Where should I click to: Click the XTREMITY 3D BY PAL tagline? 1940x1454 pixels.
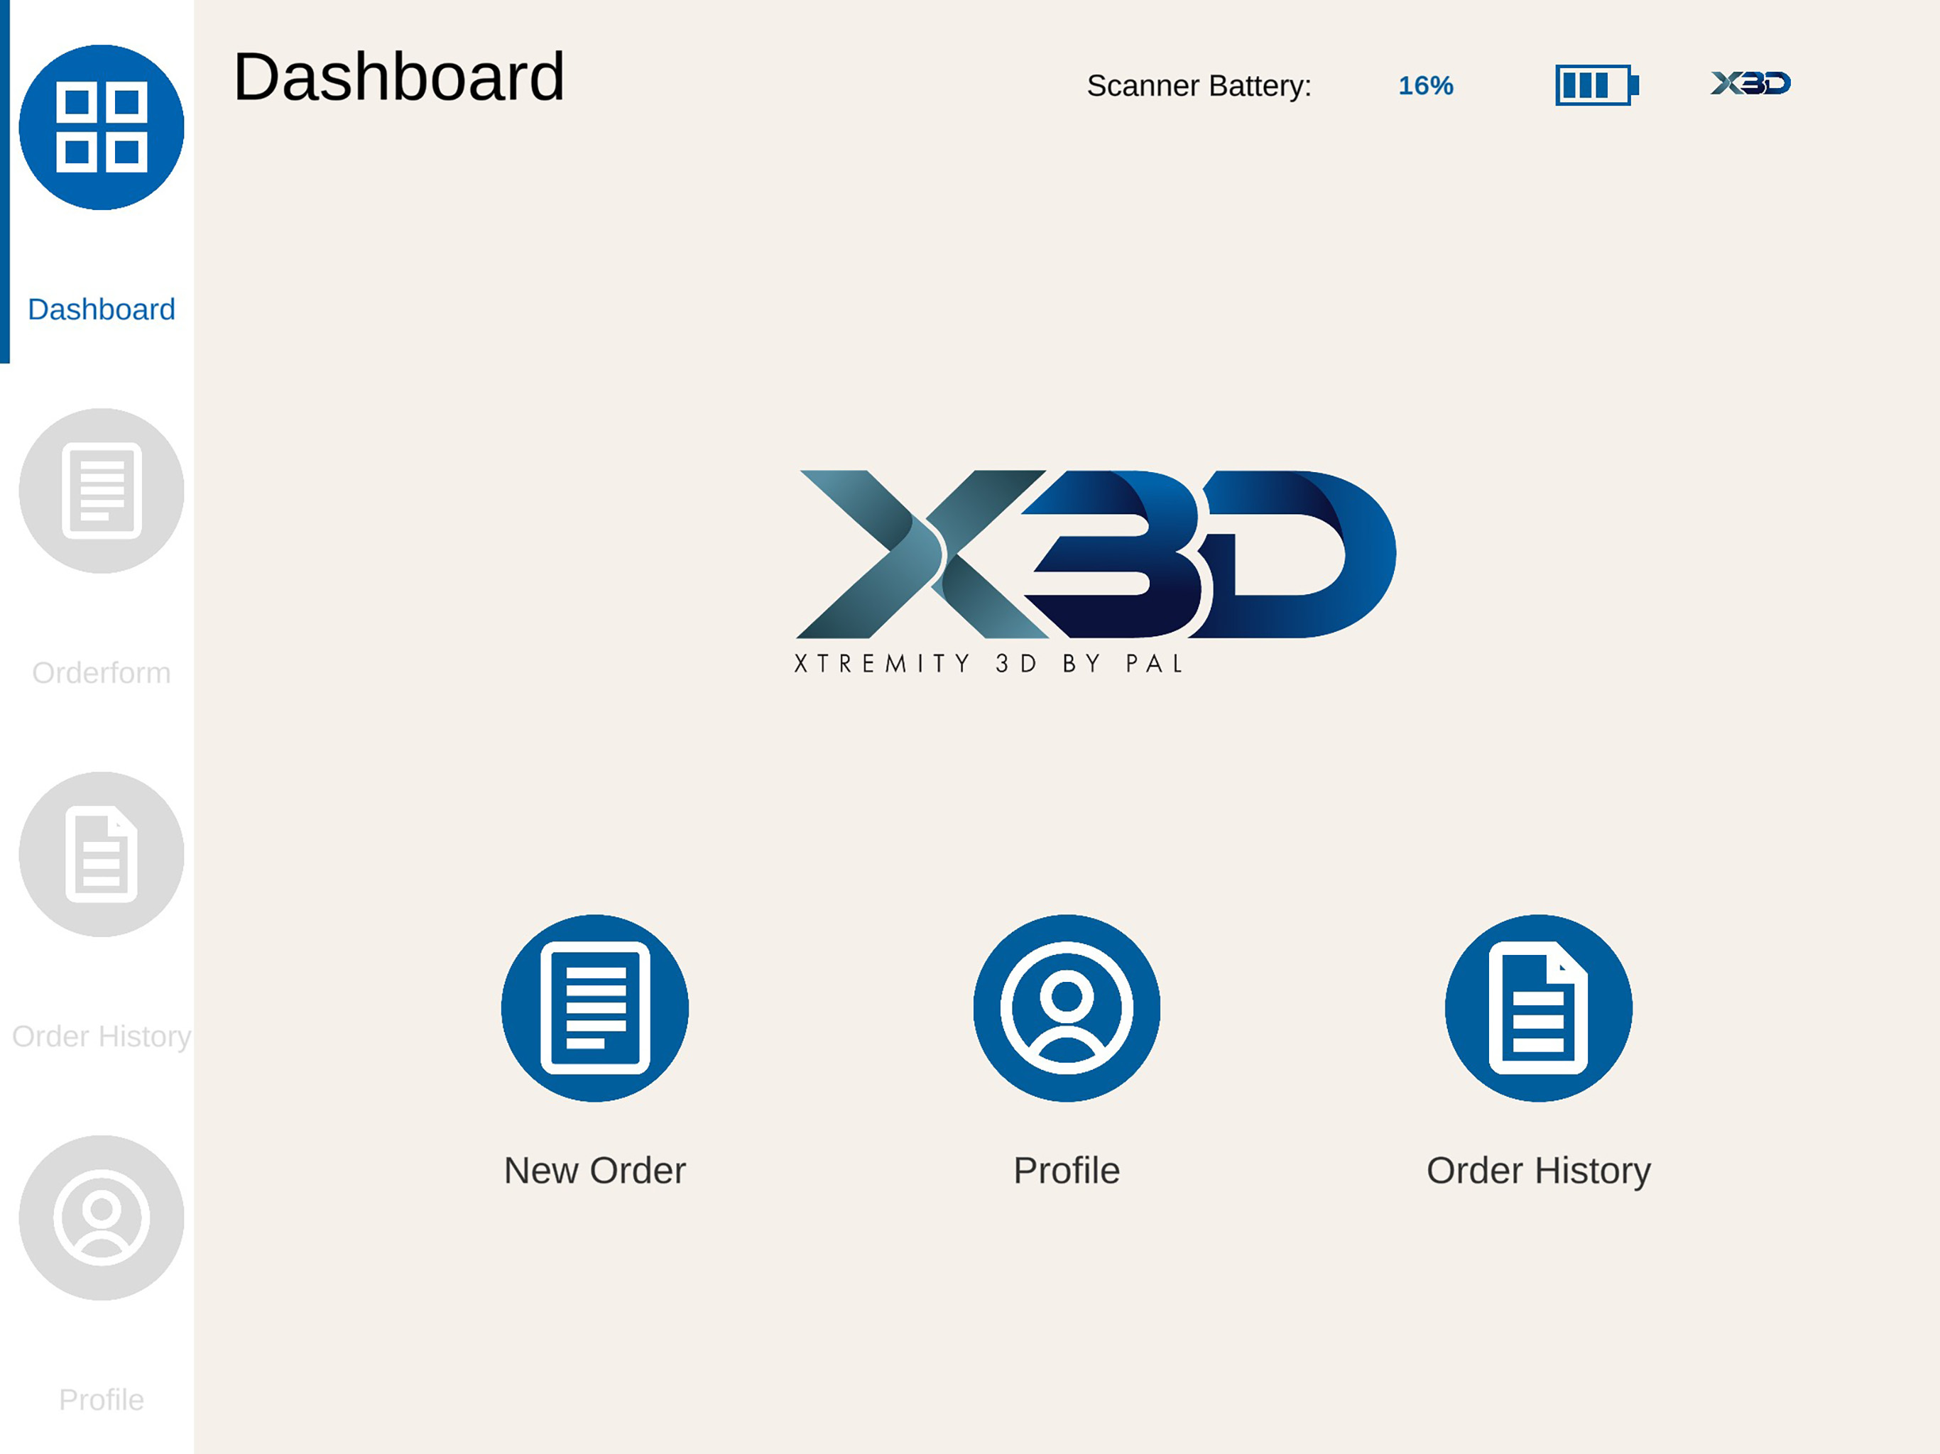[989, 664]
